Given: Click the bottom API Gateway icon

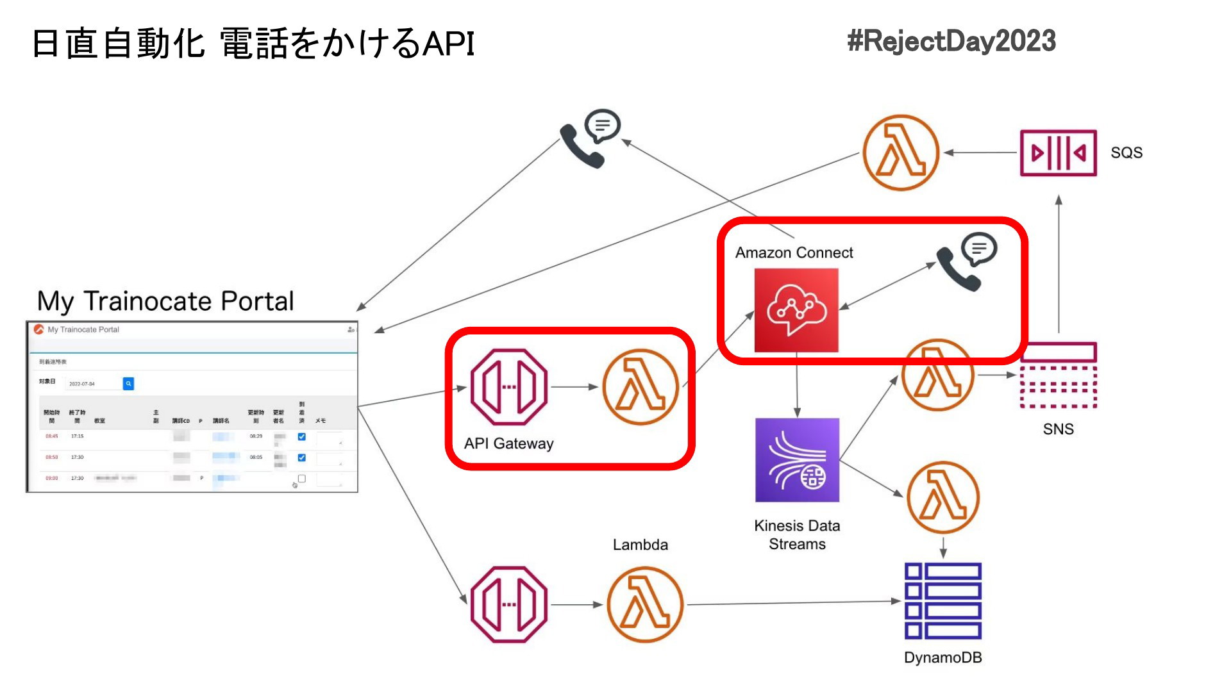Looking at the screenshot, I should pos(509,604).
